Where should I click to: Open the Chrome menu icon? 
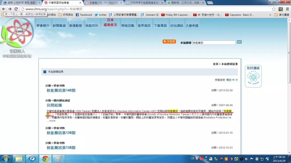(287, 9)
